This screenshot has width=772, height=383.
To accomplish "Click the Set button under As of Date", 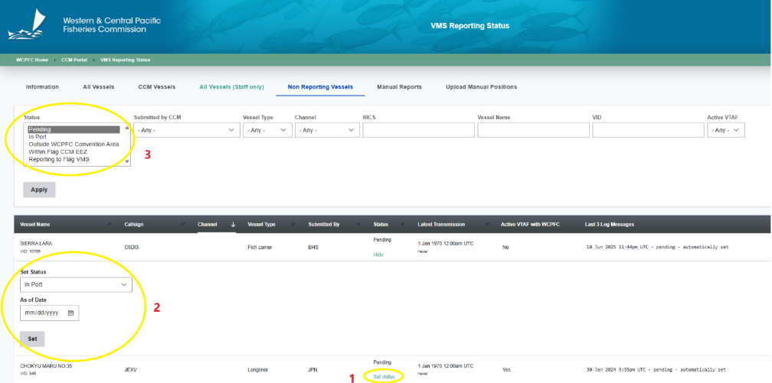I will 32,339.
